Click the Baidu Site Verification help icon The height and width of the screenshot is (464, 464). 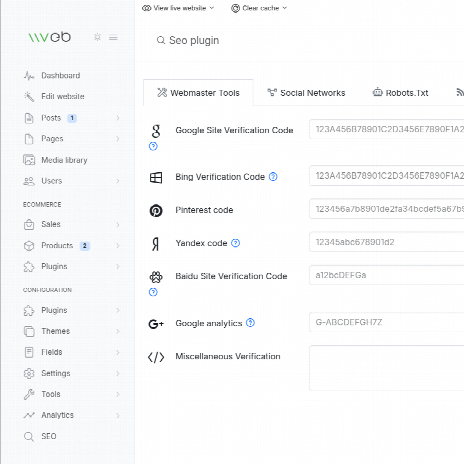154,292
